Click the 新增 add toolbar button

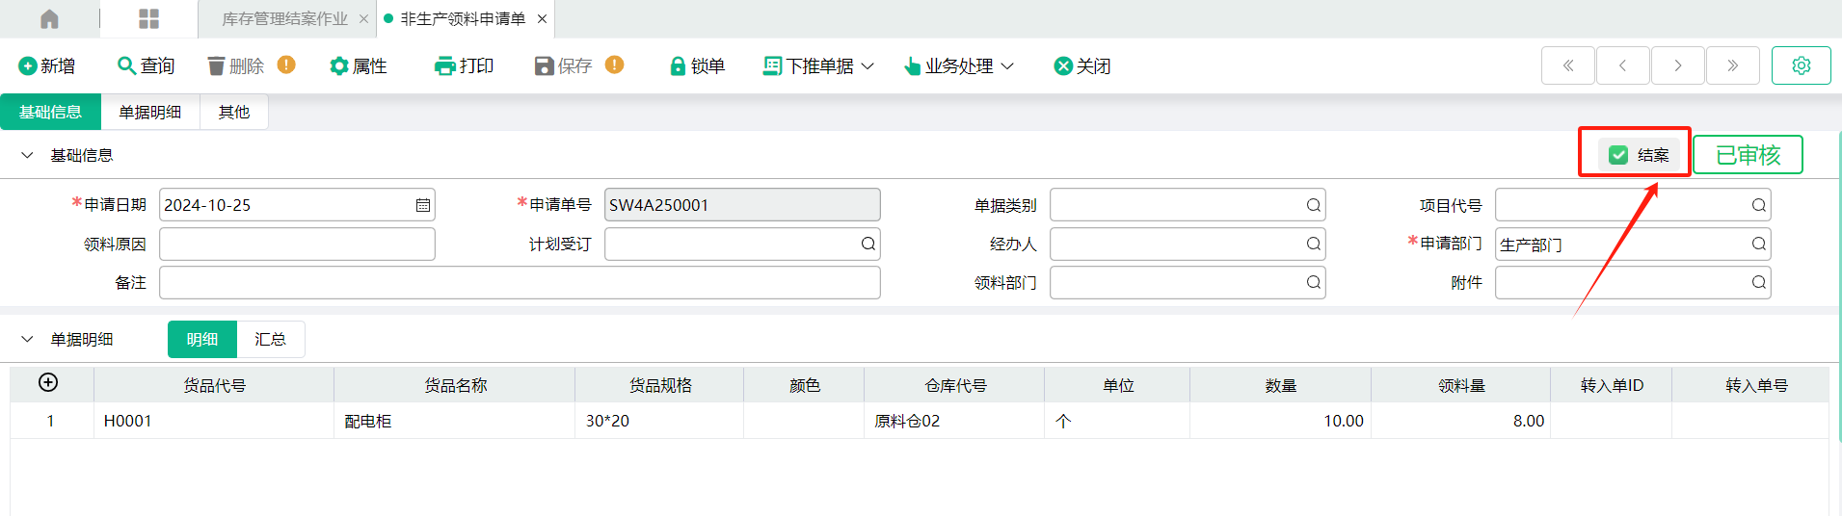tap(47, 65)
